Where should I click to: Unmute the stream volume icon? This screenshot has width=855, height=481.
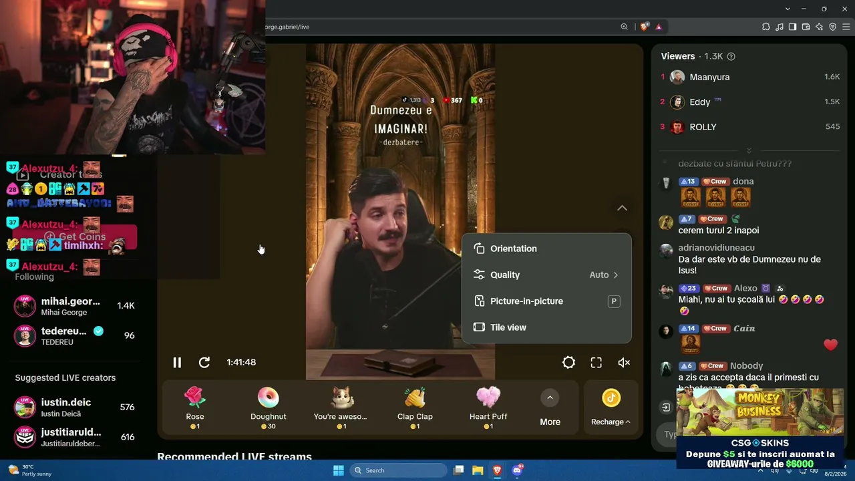pyautogui.click(x=624, y=362)
